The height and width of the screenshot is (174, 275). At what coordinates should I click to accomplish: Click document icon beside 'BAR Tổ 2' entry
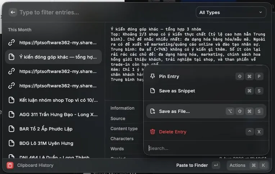[x=12, y=129]
